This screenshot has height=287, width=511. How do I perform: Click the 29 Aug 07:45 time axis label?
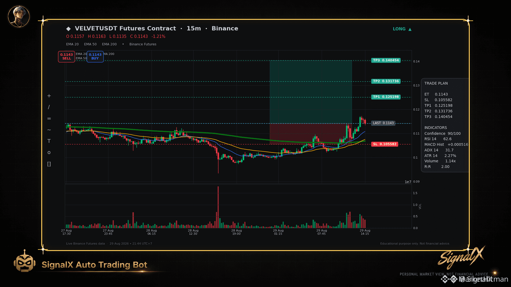pyautogui.click(x=322, y=232)
